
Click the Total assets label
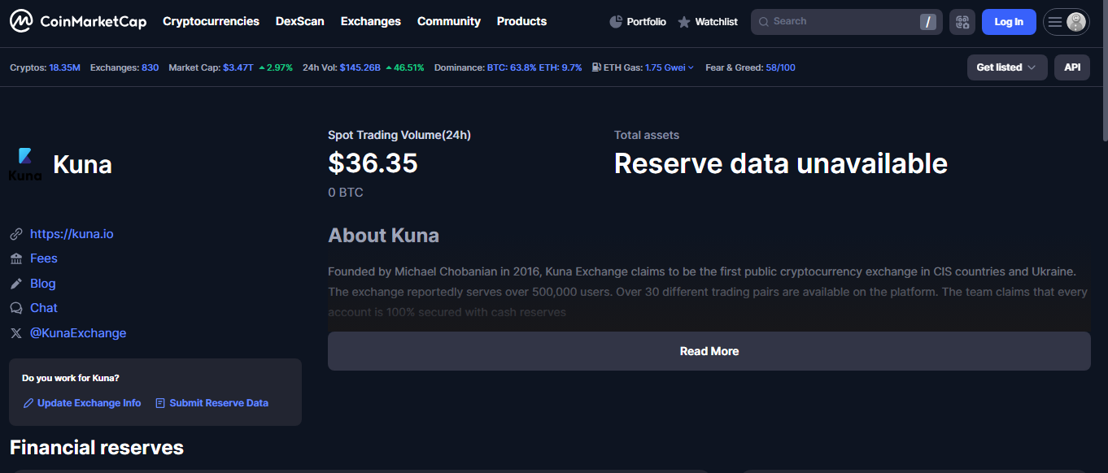click(647, 135)
